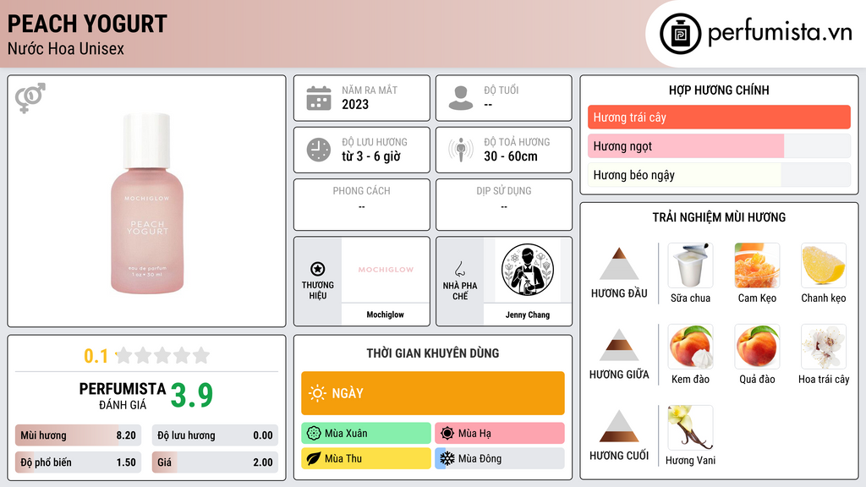Click the Mochiglow brand logo image
866x487 pixels.
(x=386, y=270)
